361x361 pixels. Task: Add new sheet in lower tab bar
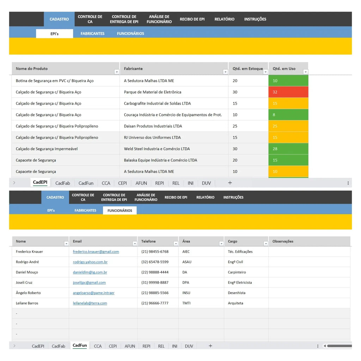pyautogui.click(x=210, y=346)
